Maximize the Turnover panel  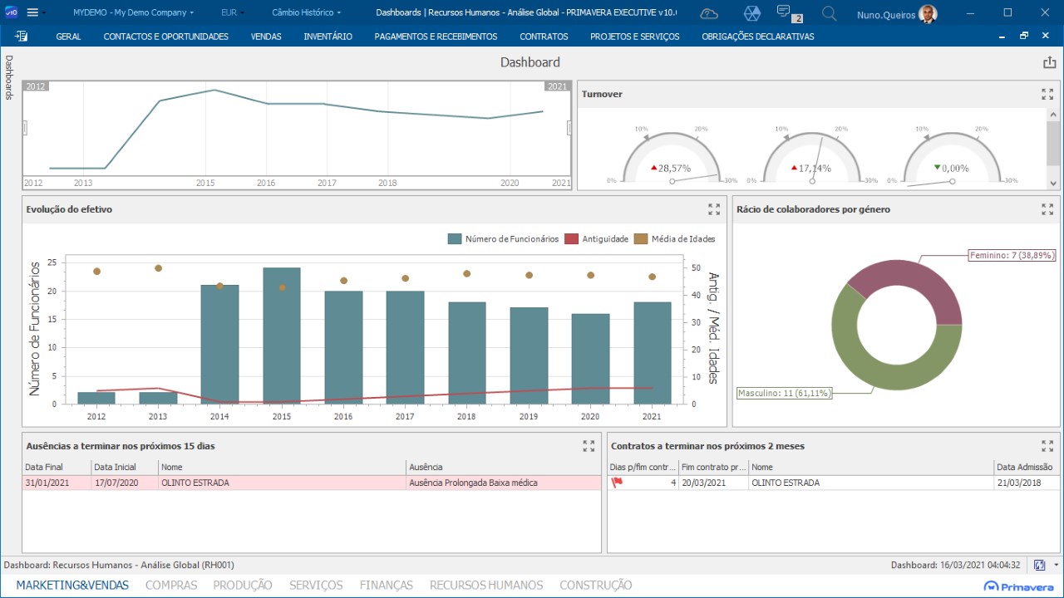point(1047,95)
